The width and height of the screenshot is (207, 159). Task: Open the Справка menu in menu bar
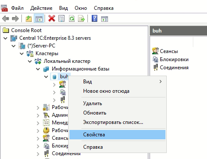pos(104,8)
